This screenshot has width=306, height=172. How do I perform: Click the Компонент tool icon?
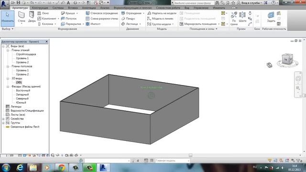(x=39, y=19)
